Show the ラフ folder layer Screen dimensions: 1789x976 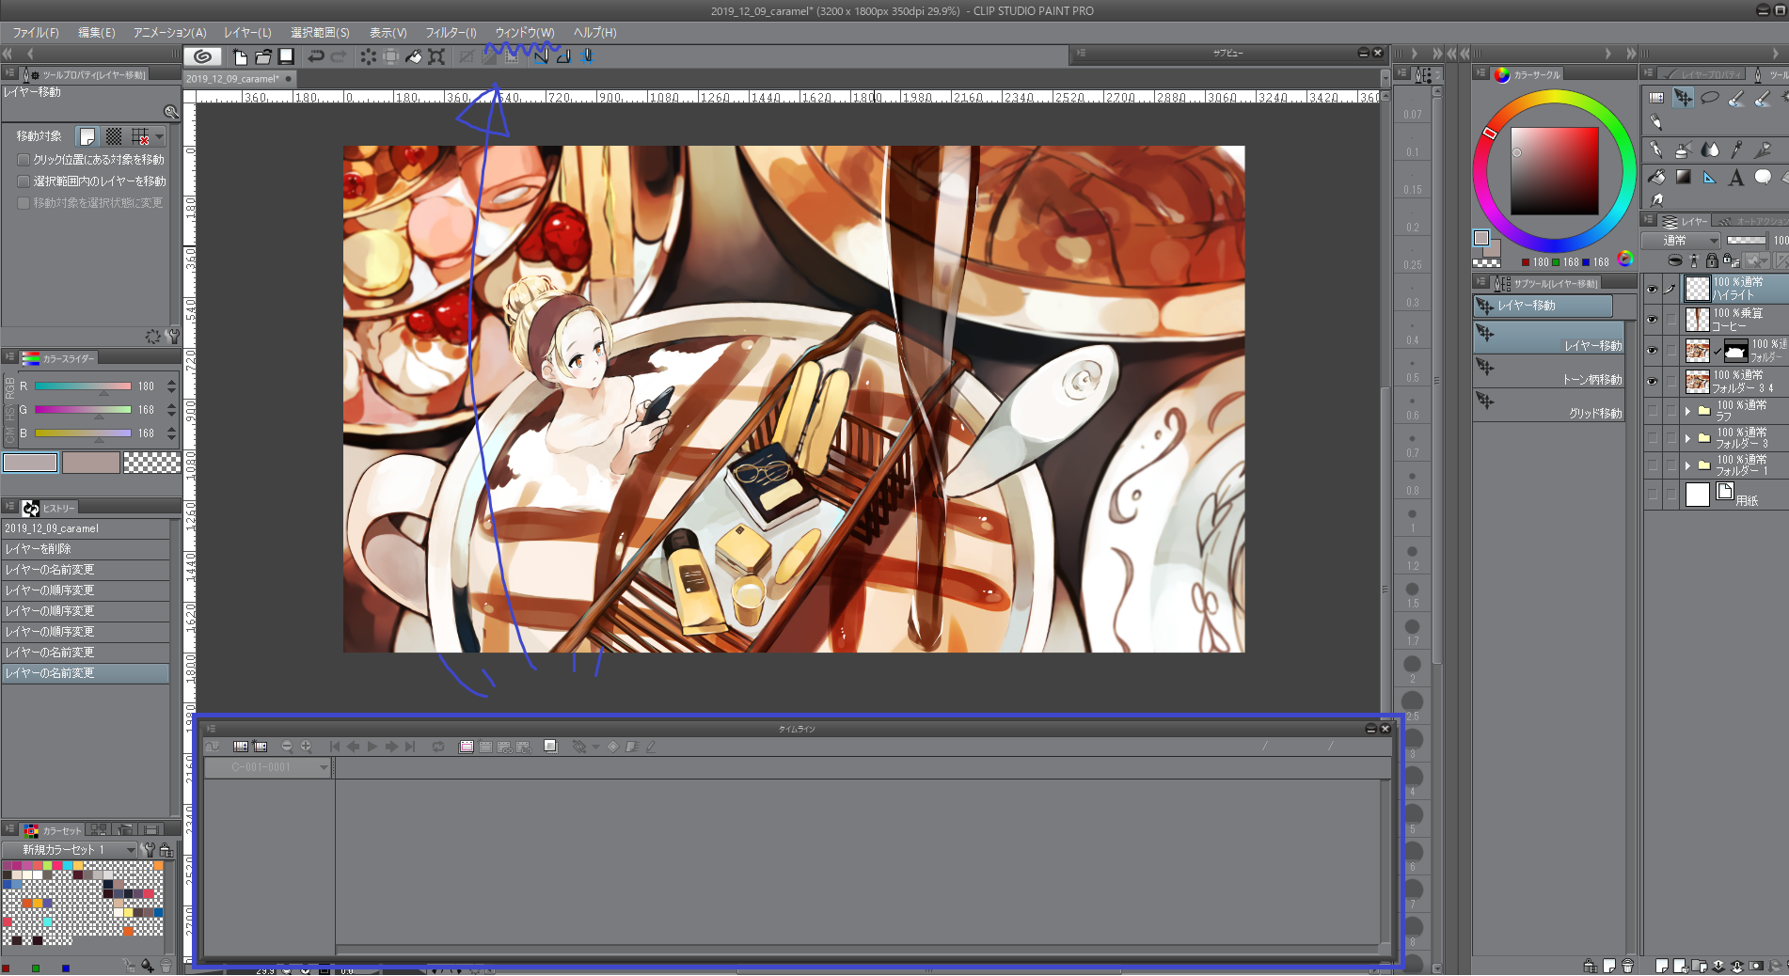[x=1653, y=411]
